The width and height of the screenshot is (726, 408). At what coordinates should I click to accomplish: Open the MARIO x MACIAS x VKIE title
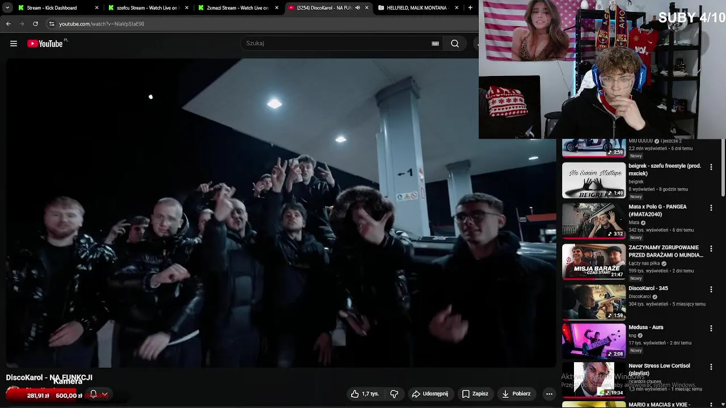click(659, 405)
